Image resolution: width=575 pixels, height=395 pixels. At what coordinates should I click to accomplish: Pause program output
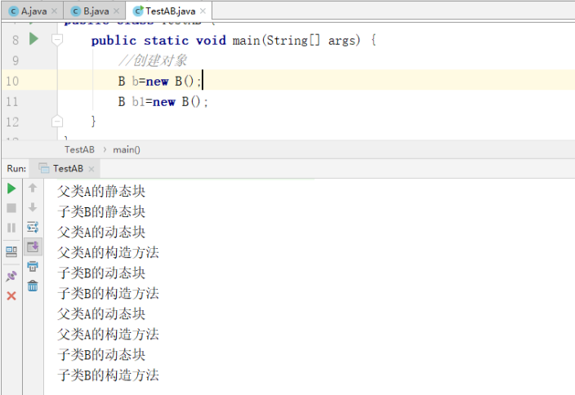[11, 228]
